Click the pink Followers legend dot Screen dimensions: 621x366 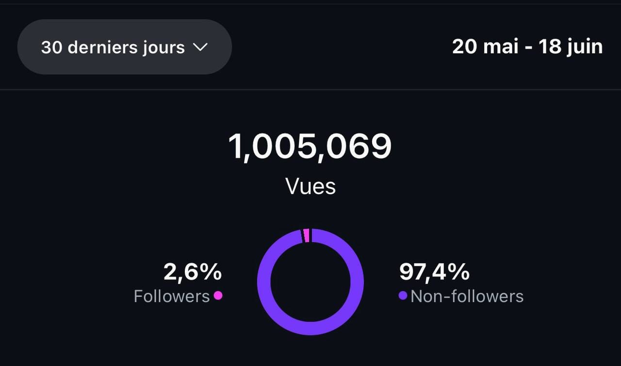click(x=218, y=295)
